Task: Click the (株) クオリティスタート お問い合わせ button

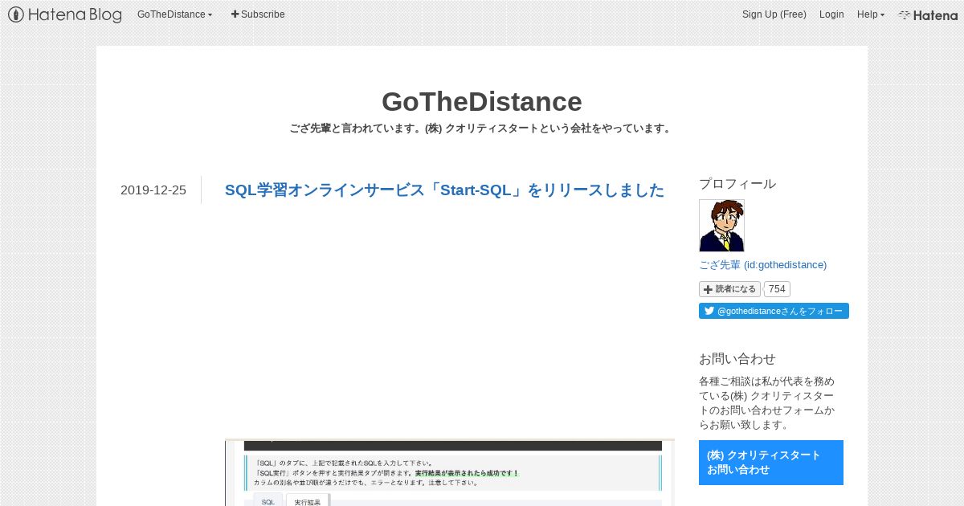Action: 771,463
